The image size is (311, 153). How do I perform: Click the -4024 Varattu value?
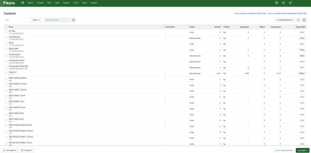218,74
